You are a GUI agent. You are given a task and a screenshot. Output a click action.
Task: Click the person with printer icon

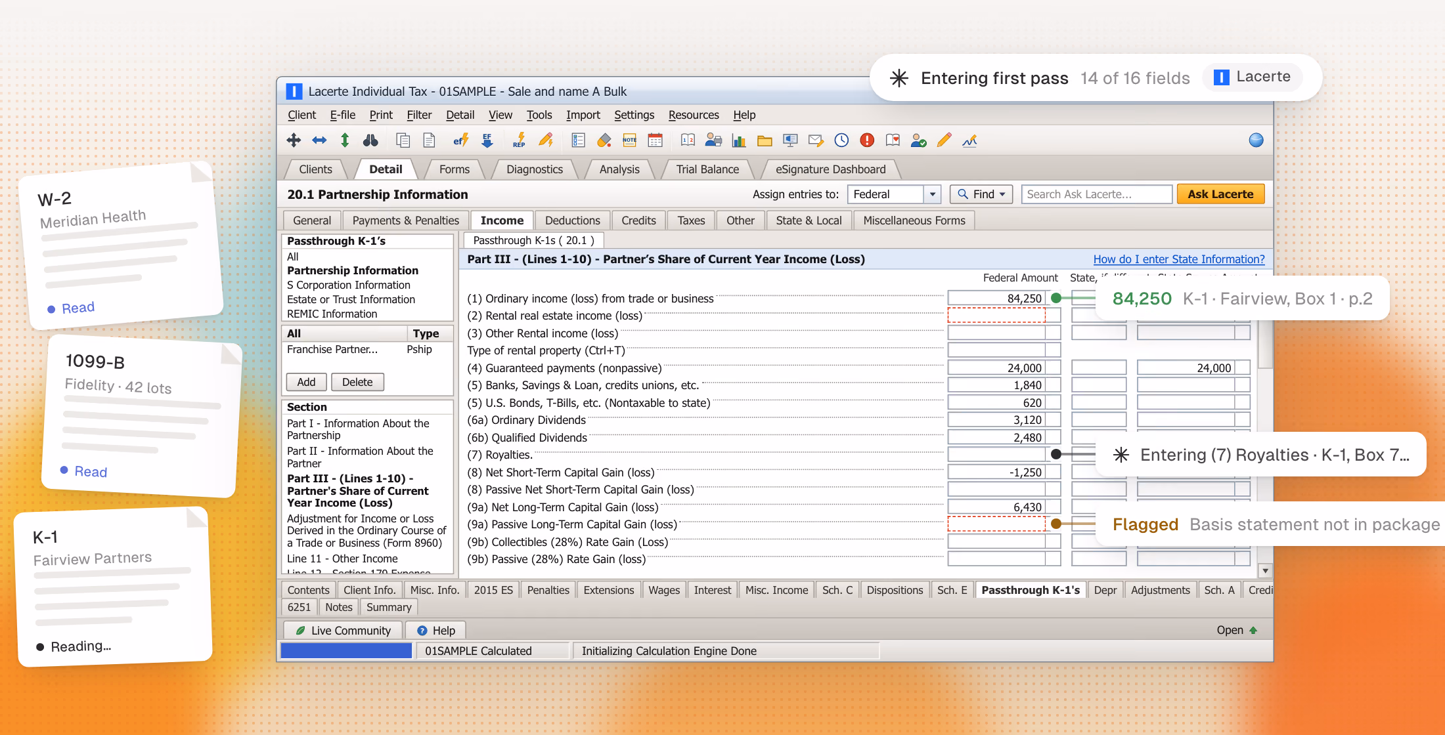pos(713,140)
